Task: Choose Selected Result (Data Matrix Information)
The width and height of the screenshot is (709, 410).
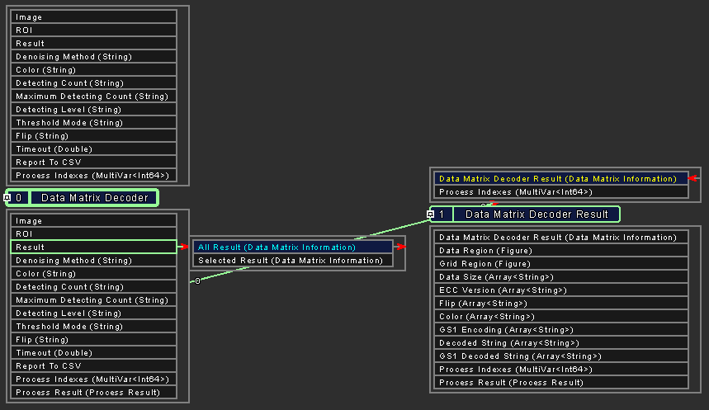Action: click(x=293, y=261)
